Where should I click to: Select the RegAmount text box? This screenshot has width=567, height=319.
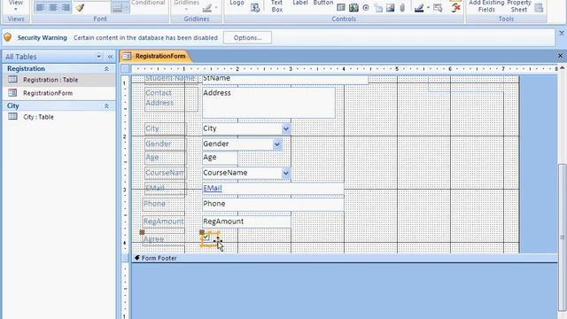[246, 222]
